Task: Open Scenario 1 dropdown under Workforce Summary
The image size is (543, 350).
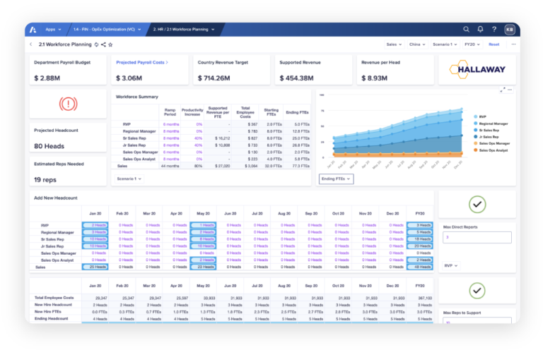Action: coord(129,179)
